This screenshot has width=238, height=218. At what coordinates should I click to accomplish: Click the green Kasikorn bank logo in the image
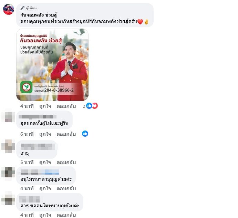tap(27, 87)
